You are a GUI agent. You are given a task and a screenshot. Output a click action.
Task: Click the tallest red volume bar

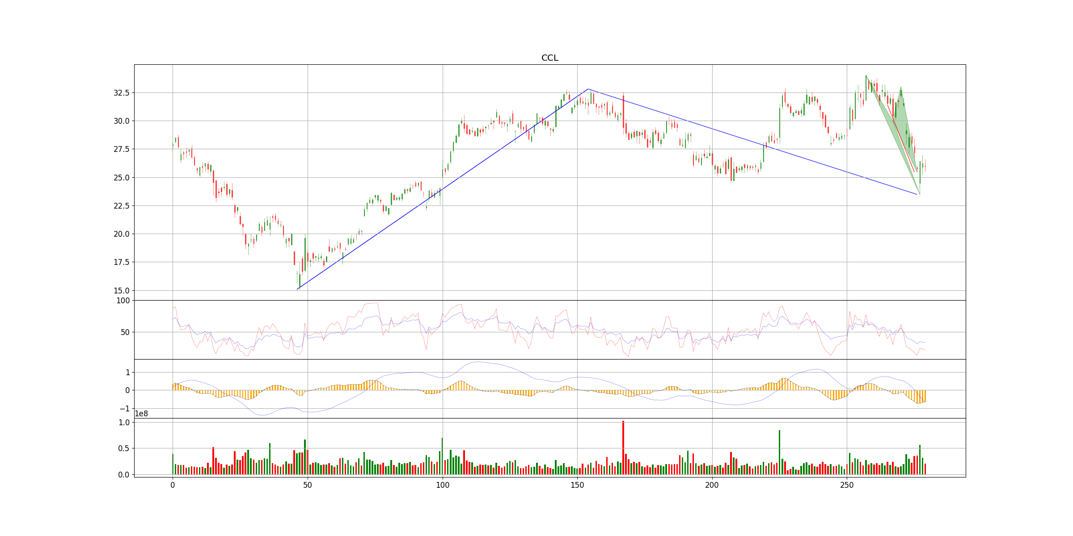tap(623, 447)
